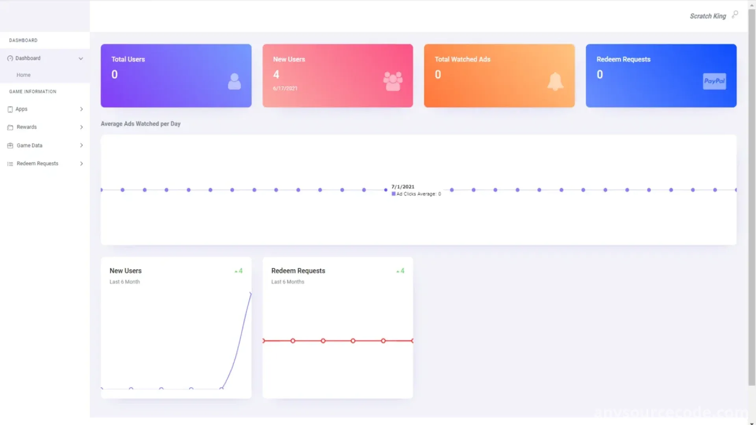Click the single user icon in Total Users card
This screenshot has height=425, width=756.
point(234,81)
